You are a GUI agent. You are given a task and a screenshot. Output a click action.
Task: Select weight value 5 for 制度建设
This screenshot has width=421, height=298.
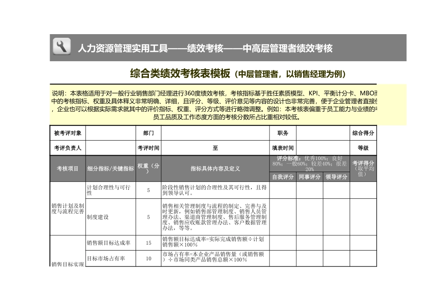(x=148, y=217)
